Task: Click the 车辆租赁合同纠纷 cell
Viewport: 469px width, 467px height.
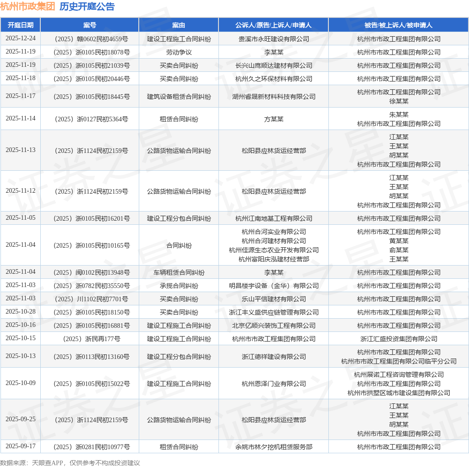Action: point(179,272)
